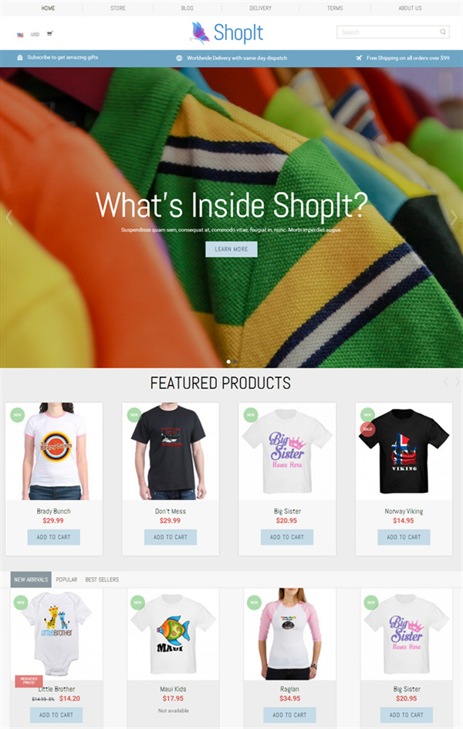Open the shopping cart icon

(49, 33)
